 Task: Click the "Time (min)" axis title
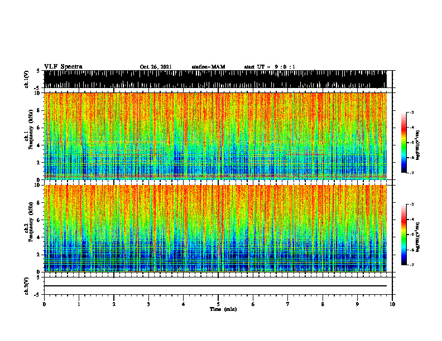(x=223, y=309)
